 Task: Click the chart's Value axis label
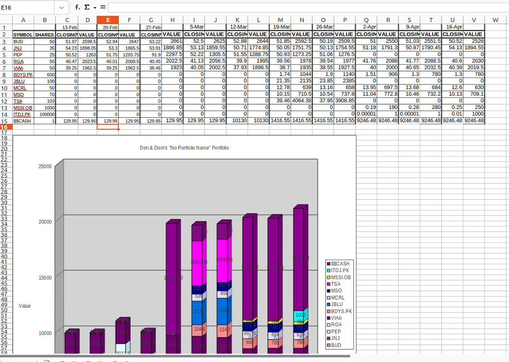25,306
